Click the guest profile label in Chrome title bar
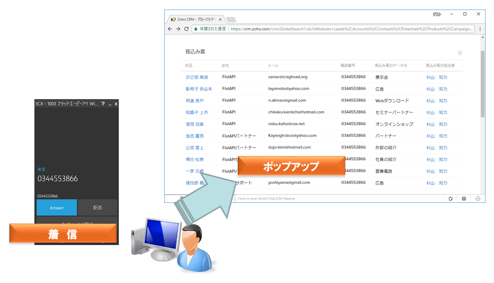 (437, 14)
